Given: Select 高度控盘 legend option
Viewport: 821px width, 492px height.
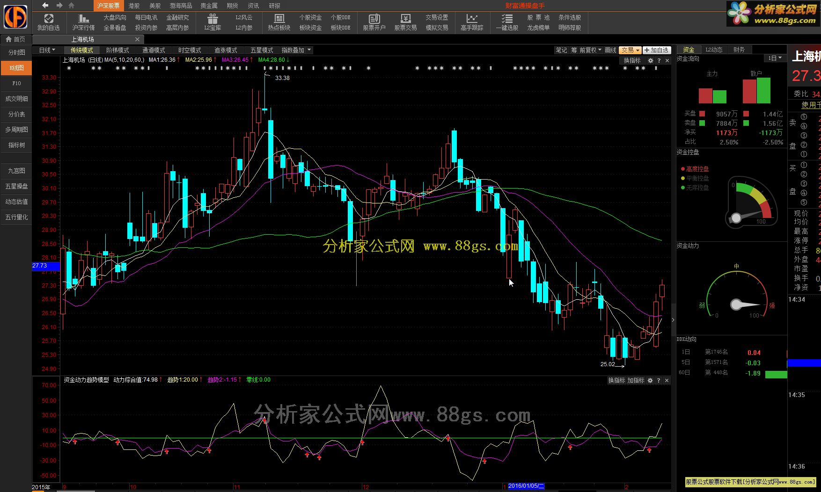Looking at the screenshot, I should coord(695,169).
